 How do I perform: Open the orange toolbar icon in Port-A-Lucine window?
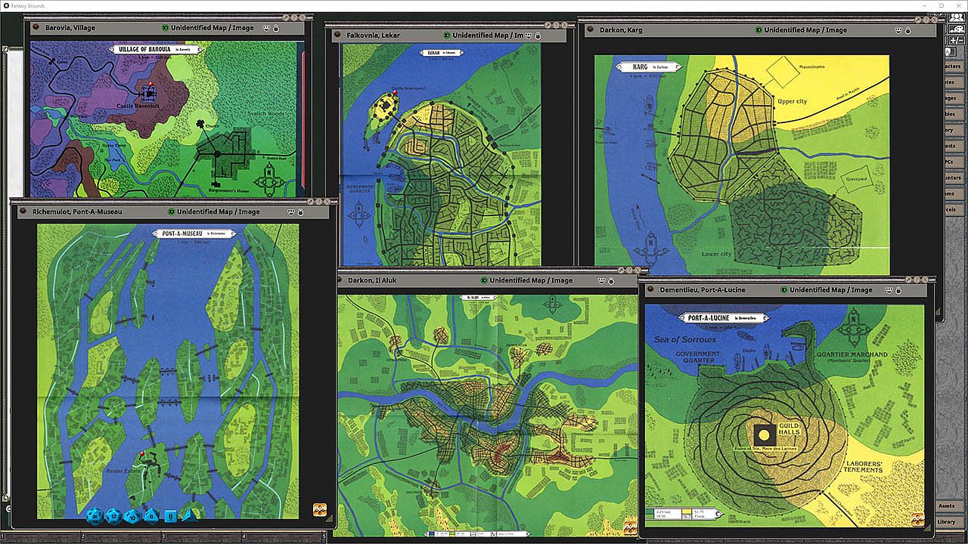pyautogui.click(x=918, y=520)
